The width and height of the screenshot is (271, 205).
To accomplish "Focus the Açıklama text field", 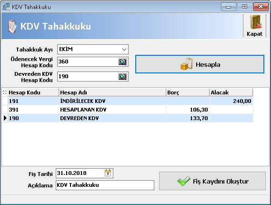I will 105,185.
